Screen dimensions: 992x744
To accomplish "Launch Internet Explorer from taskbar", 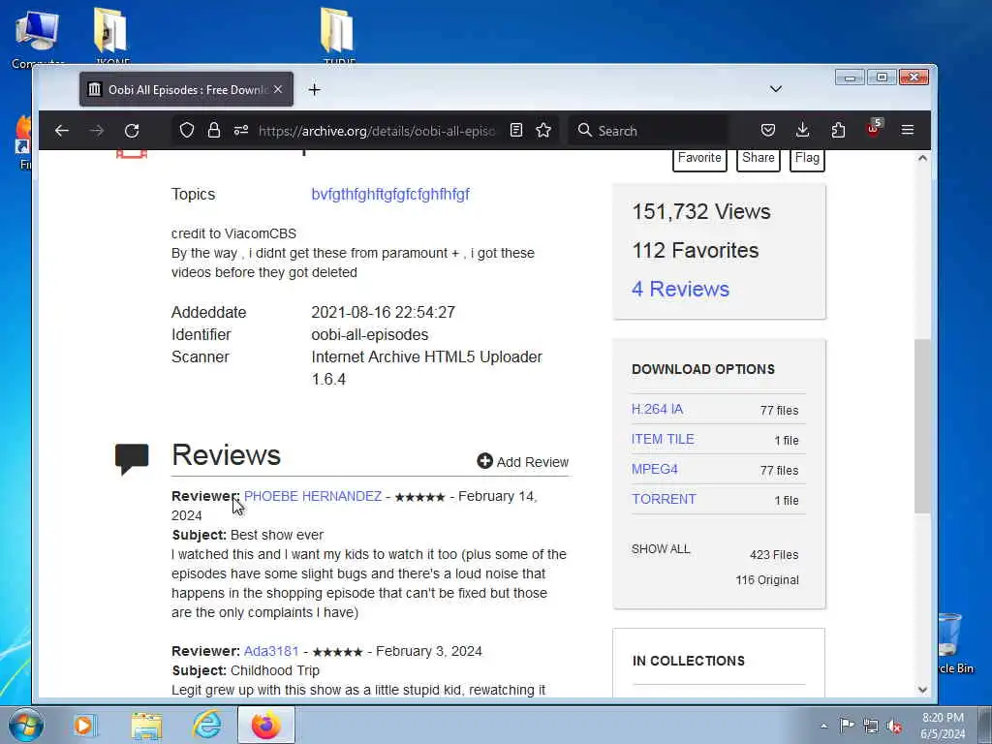I will point(207,725).
